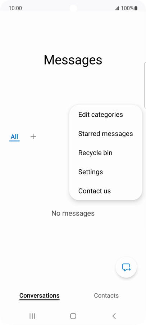The width and height of the screenshot is (146, 325).
Task: Open the Recycle bin menu entry
Action: coord(95,153)
